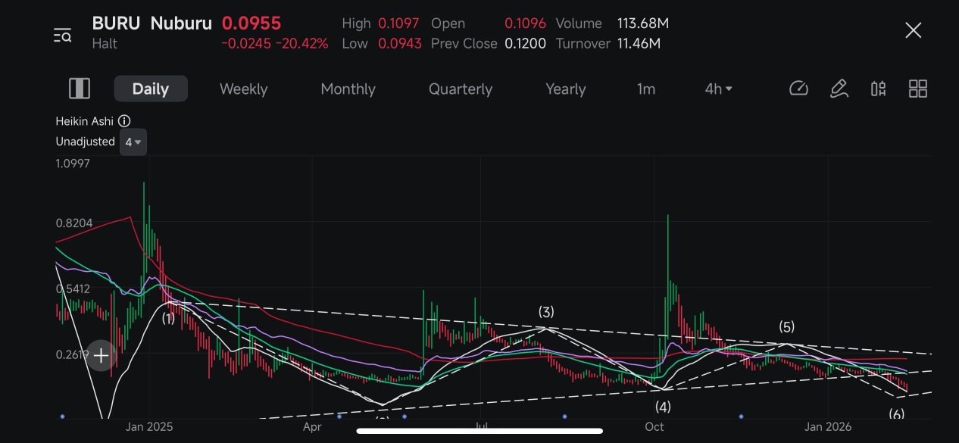Screen dimensions: 959x443
Task: Click the High 0.1097 value
Action: point(398,23)
